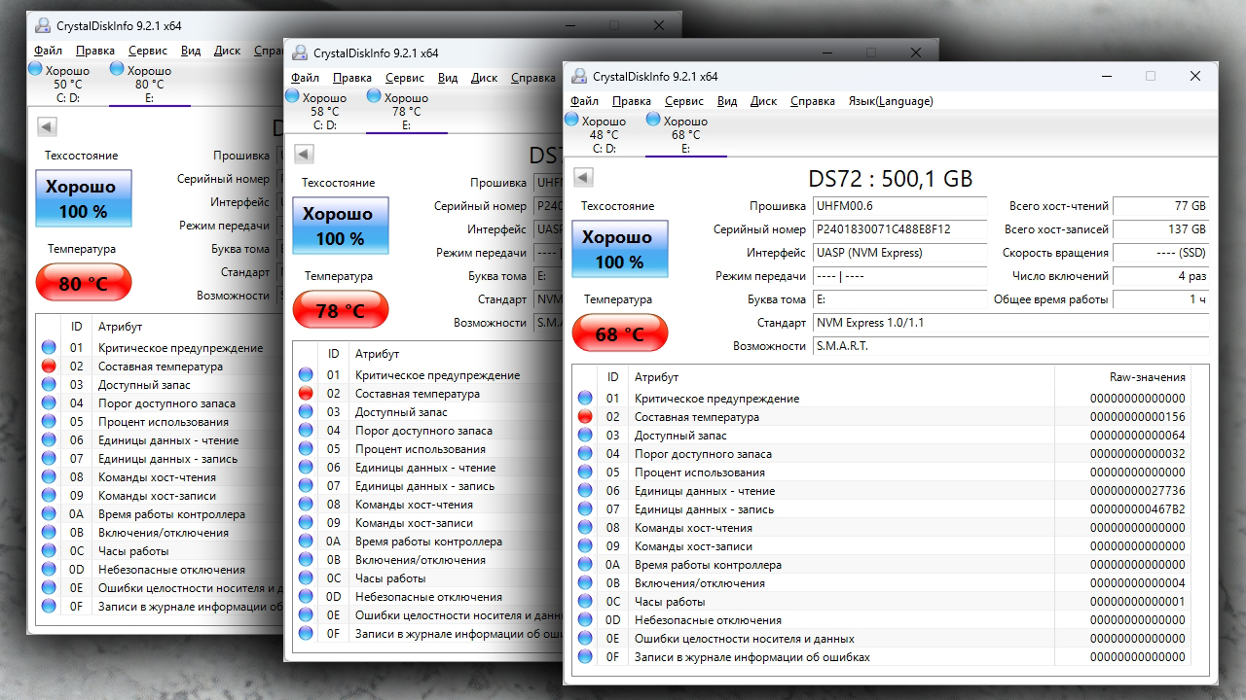Viewport: 1246px width, 700px height.
Task: Open the Сервис menu in front window
Action: pos(684,101)
